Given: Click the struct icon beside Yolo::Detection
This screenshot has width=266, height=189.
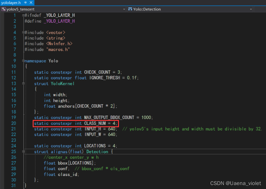Looking at the screenshot, I should click(130, 9).
